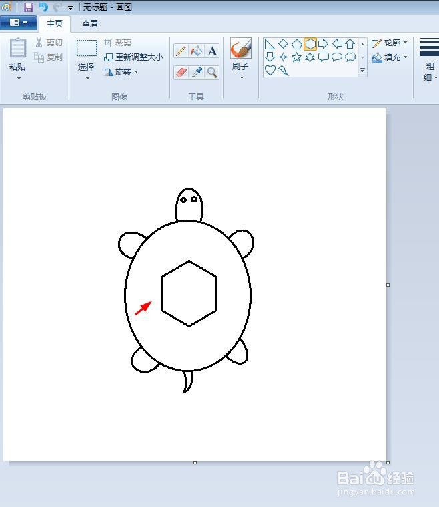
Task: Choose the five-point star shape
Action: click(x=296, y=57)
